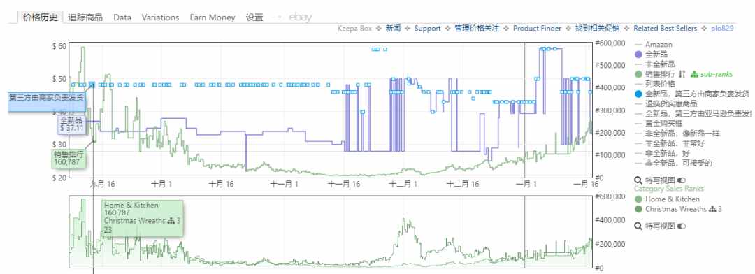Toggle the purple 全新品 legend dot
The width and height of the screenshot is (755, 274).
[x=639, y=55]
